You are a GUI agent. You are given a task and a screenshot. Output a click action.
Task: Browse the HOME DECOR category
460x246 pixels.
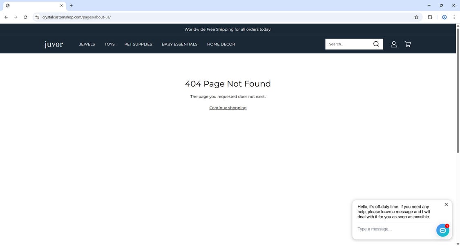(221, 44)
